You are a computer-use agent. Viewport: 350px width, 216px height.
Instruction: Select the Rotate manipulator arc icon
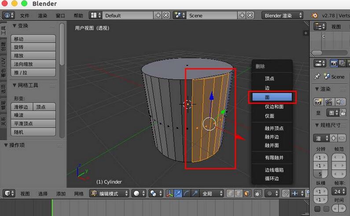(186, 193)
